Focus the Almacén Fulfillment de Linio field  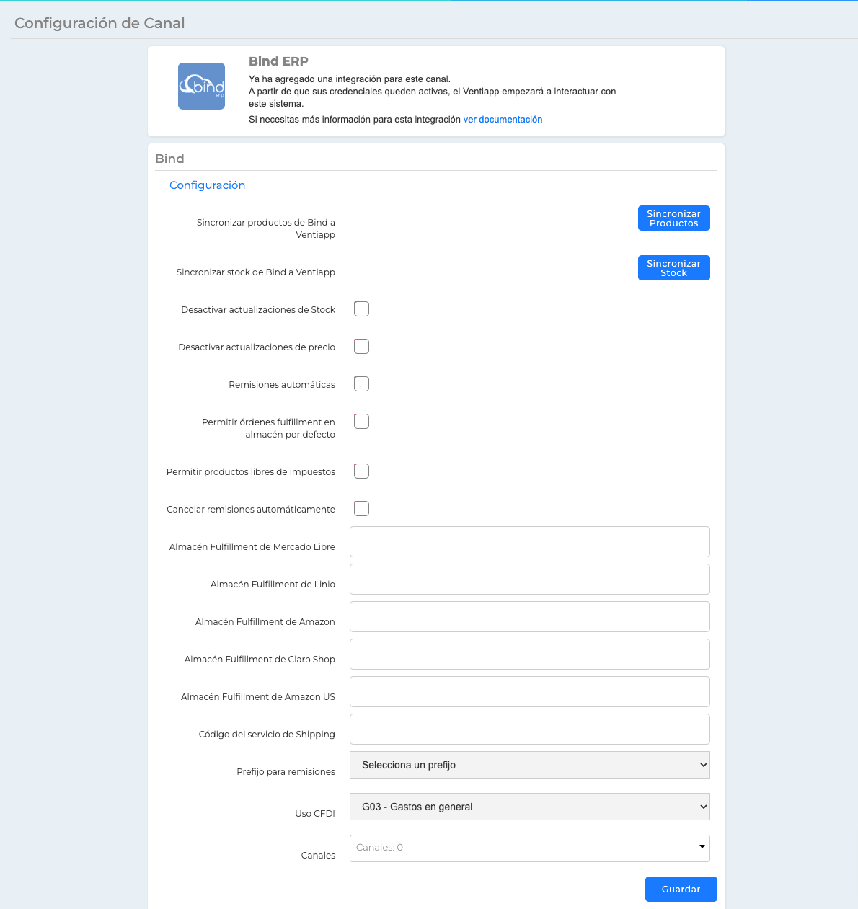(529, 579)
